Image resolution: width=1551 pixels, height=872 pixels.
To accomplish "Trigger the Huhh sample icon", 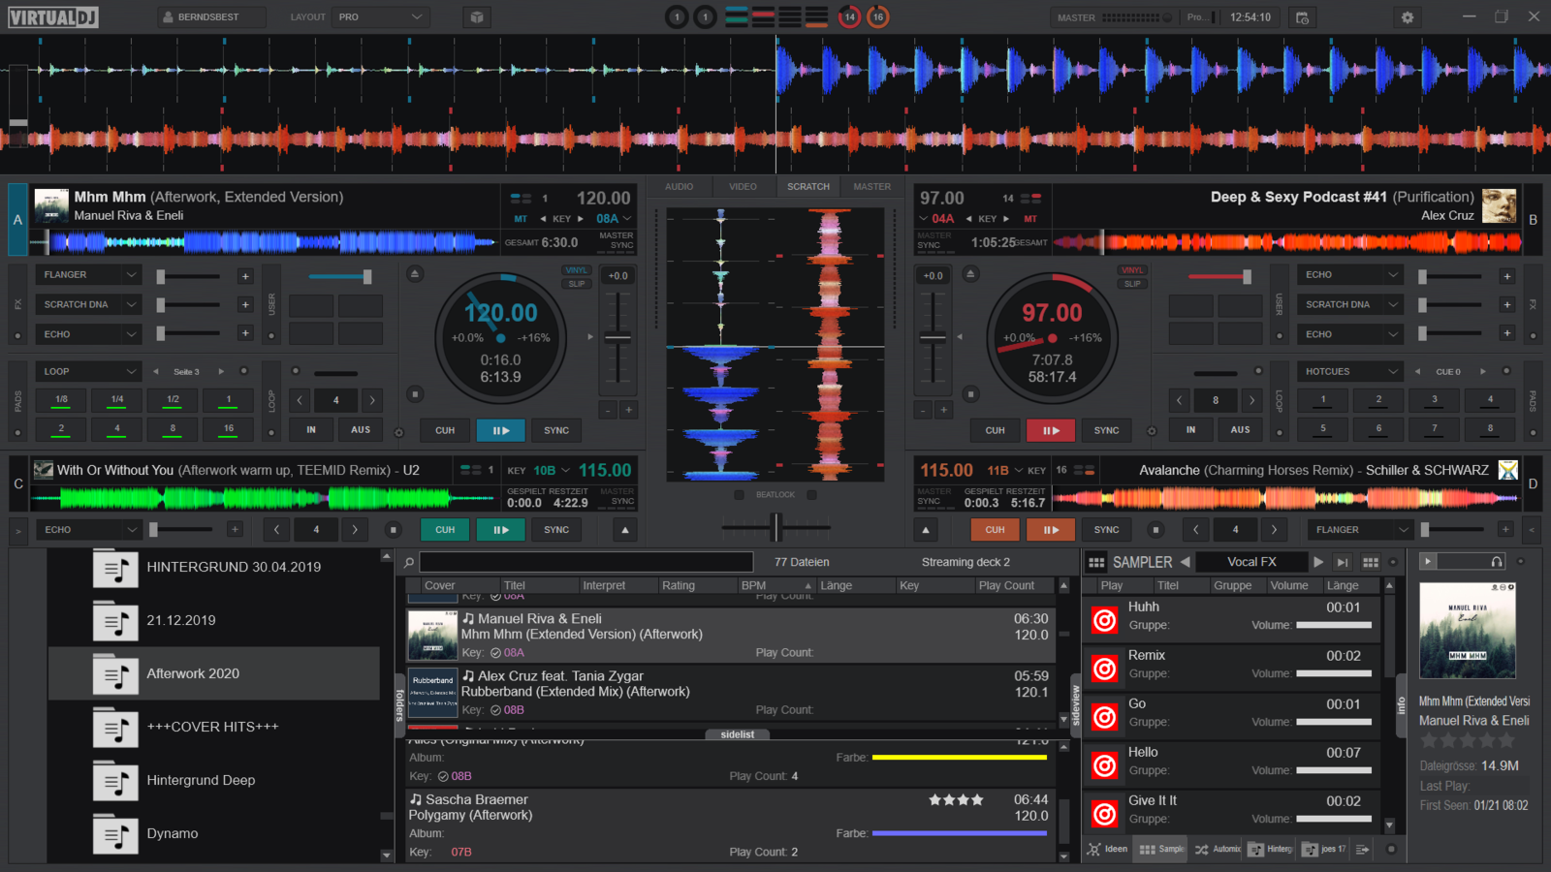I will pyautogui.click(x=1104, y=620).
